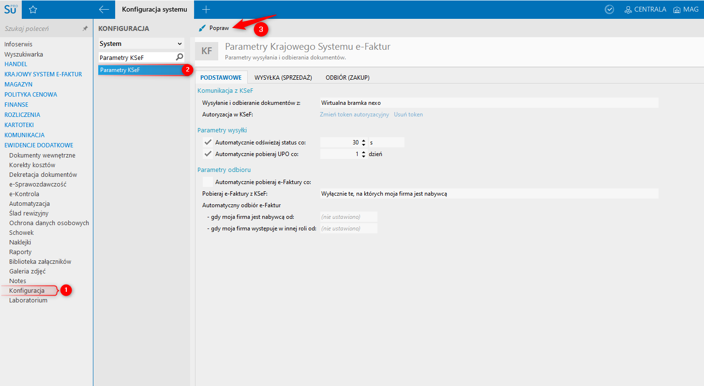
Task: Toggle automatic UPO download checkbox
Action: coord(208,154)
